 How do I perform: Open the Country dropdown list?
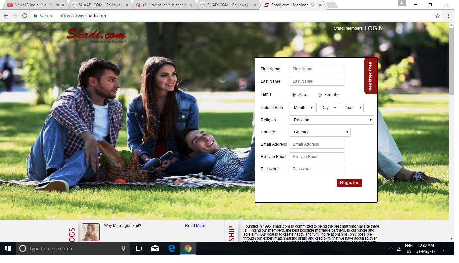(320, 132)
